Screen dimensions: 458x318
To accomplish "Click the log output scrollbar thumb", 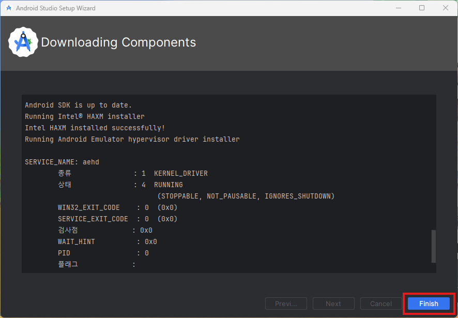I will click(434, 247).
